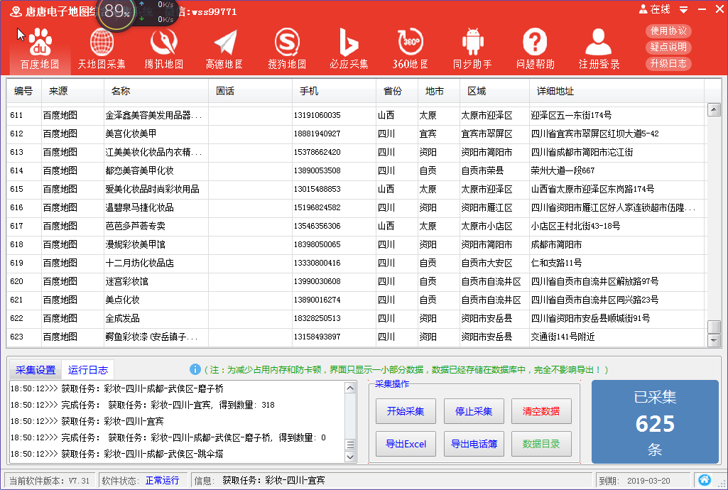Click the 正常运行 software status text
Viewport: 728px width, 490px height.
click(x=162, y=480)
